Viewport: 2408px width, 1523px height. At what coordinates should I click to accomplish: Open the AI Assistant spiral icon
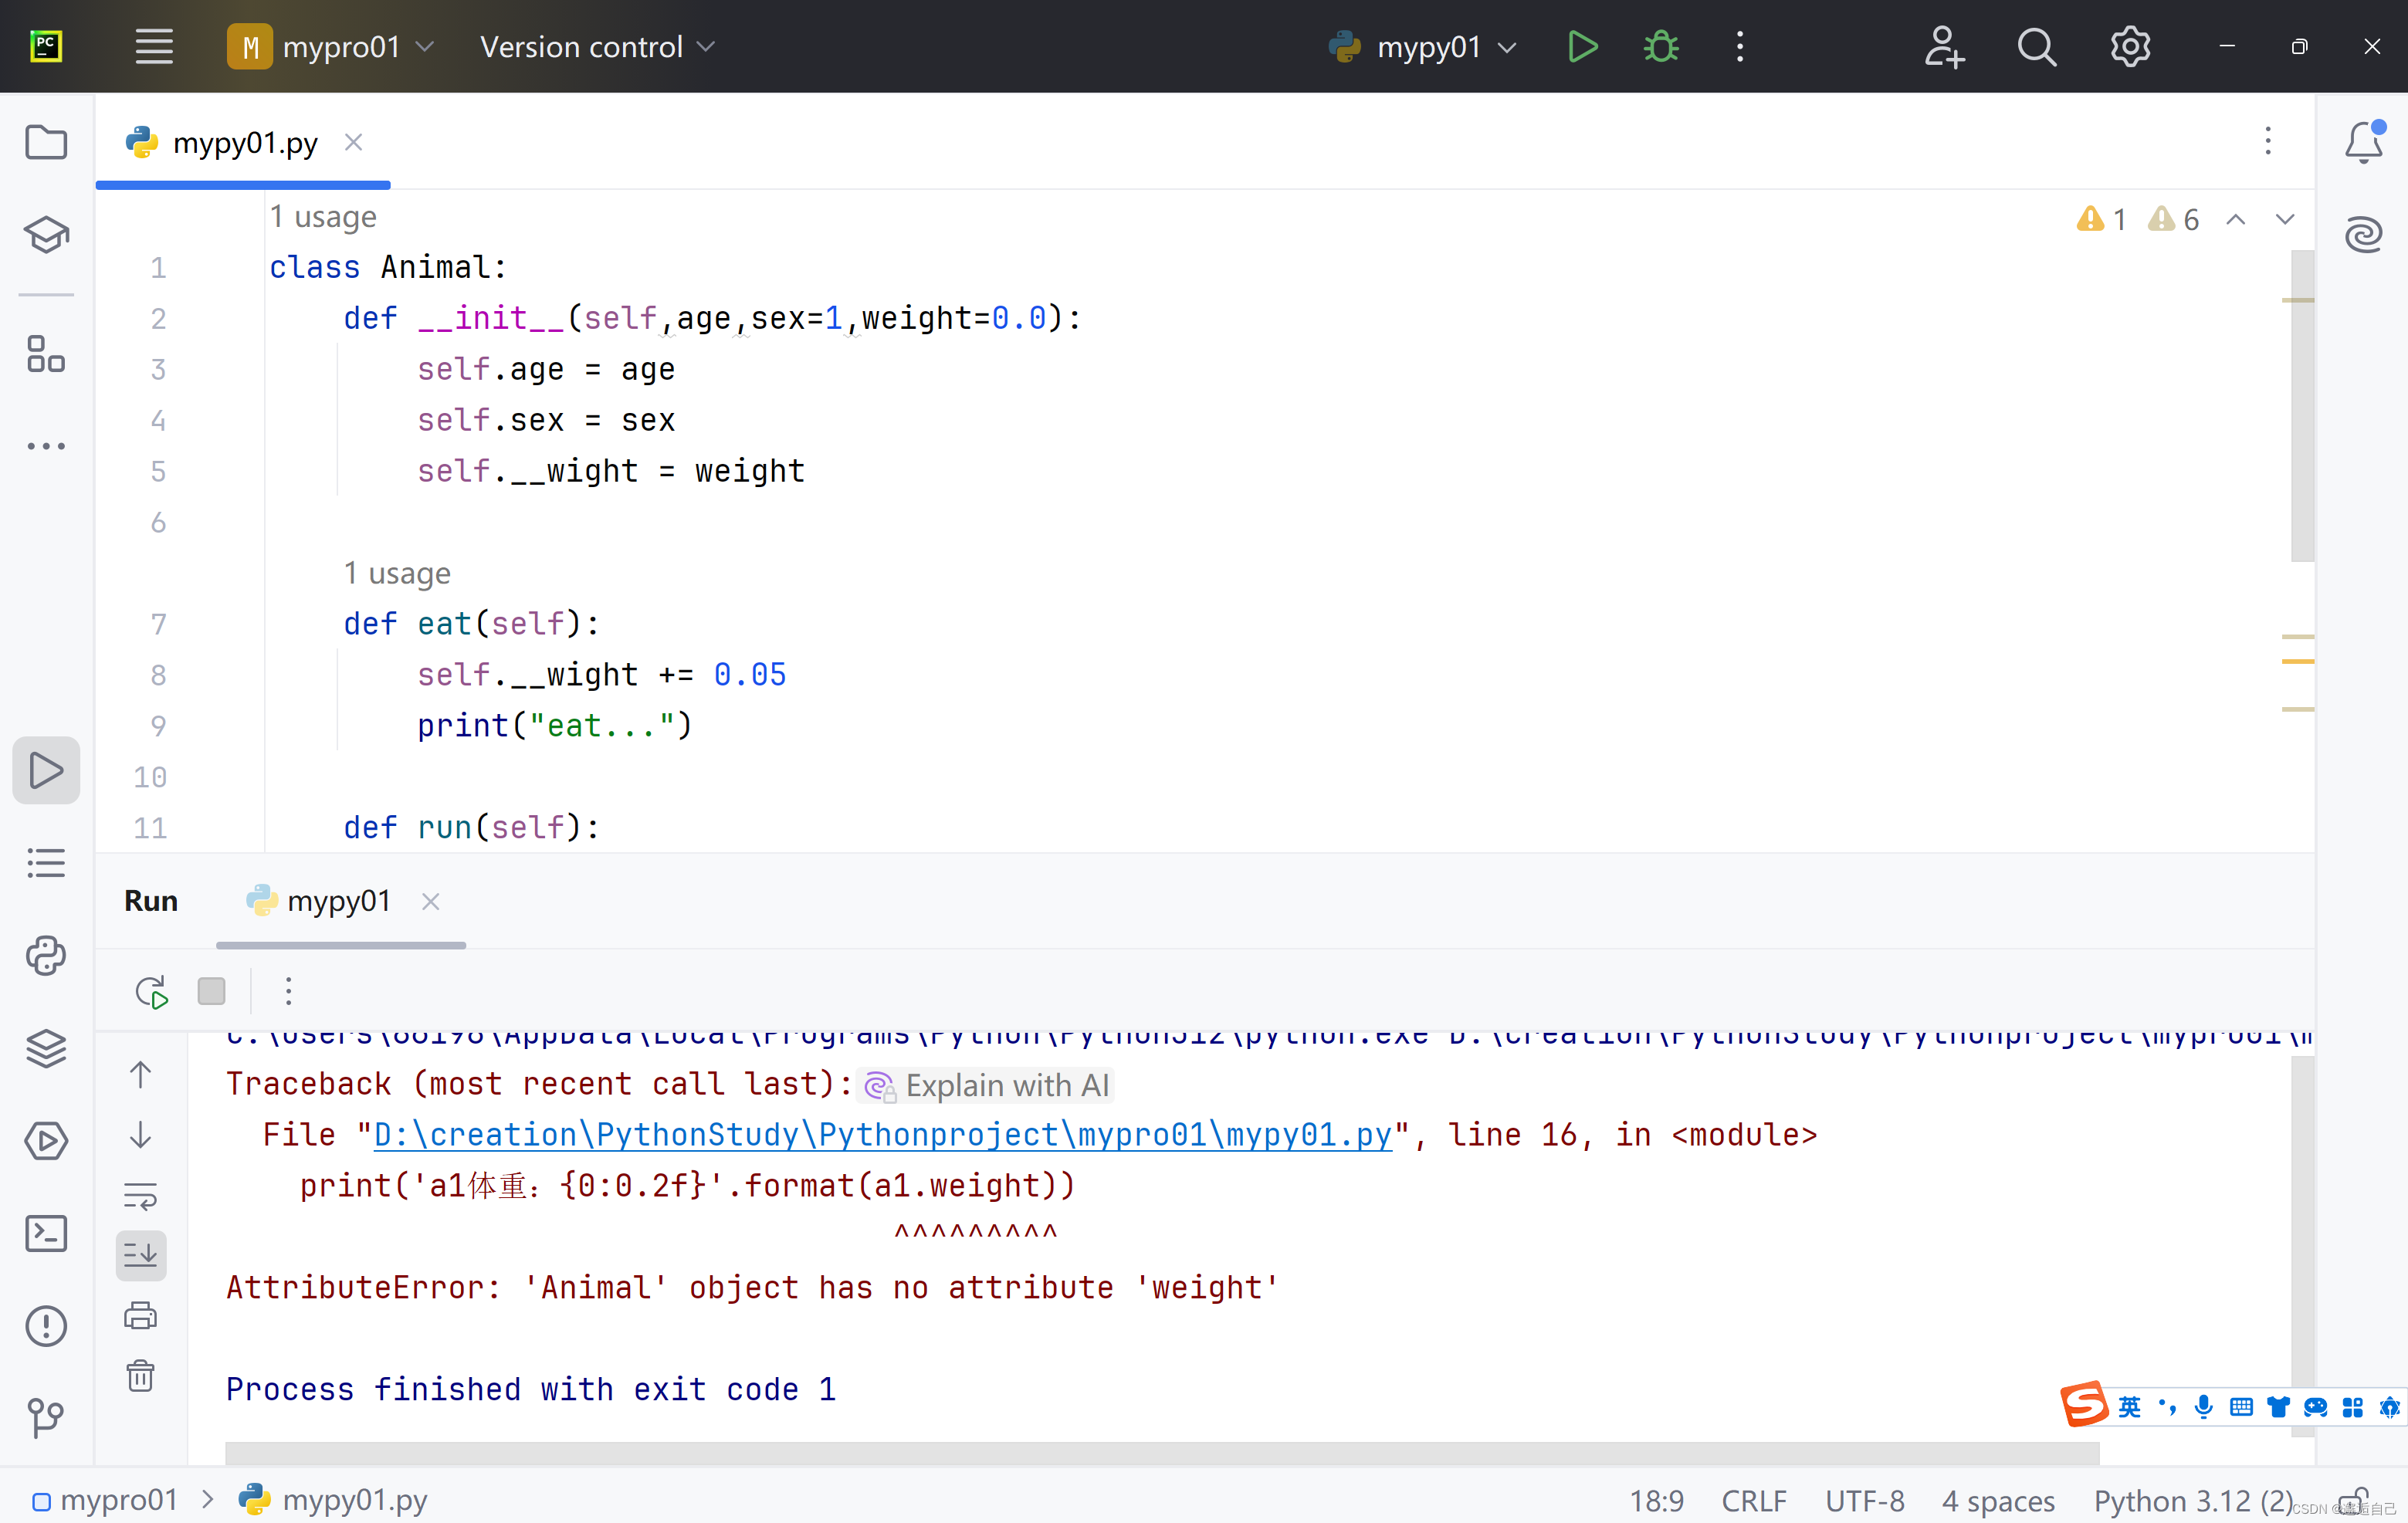pyautogui.click(x=2363, y=234)
